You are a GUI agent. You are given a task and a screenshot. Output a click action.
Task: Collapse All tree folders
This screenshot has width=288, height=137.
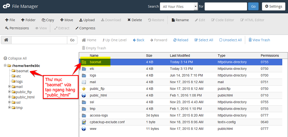[15, 58]
